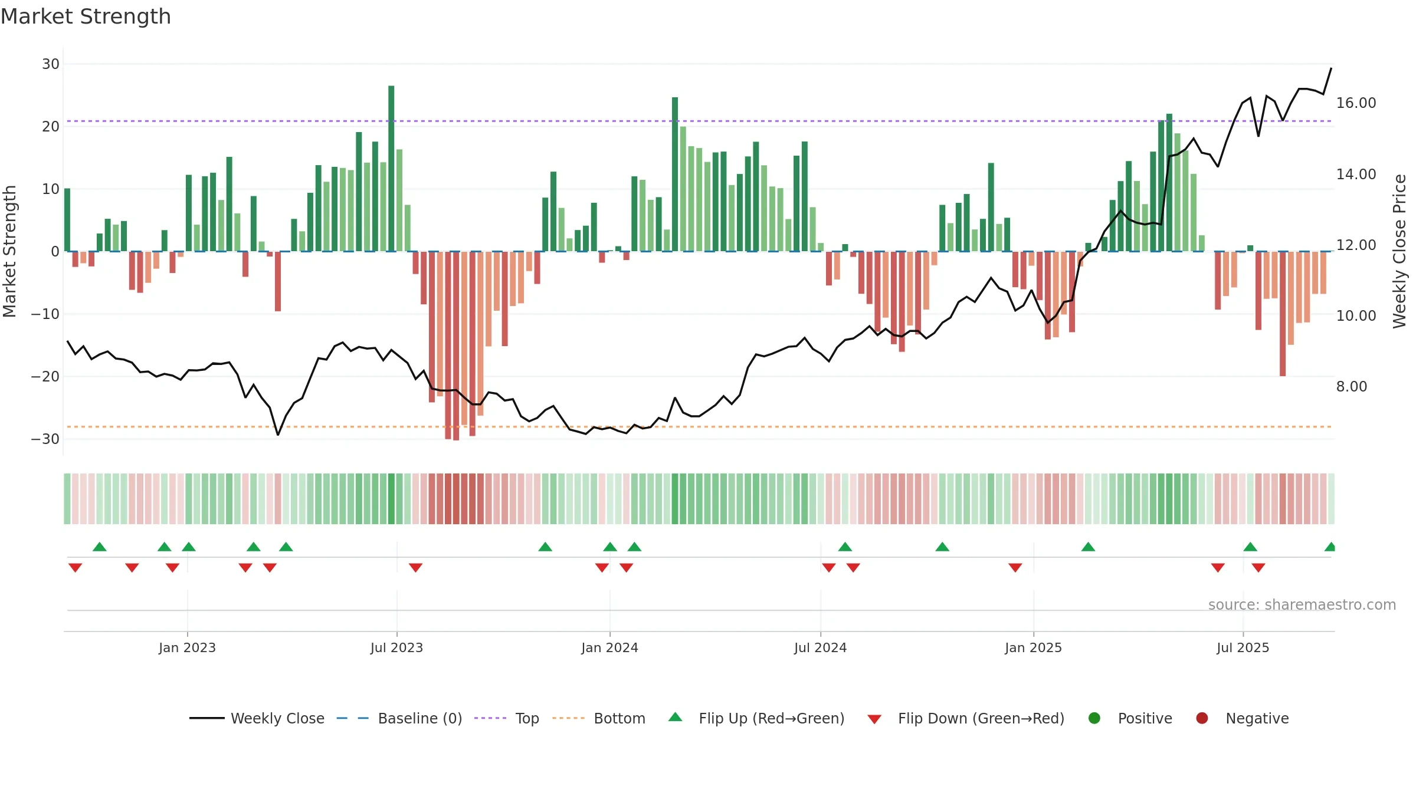The height and width of the screenshot is (796, 1416).
Task: Toggle the Weekly Close legend entry
Action: coord(257,718)
